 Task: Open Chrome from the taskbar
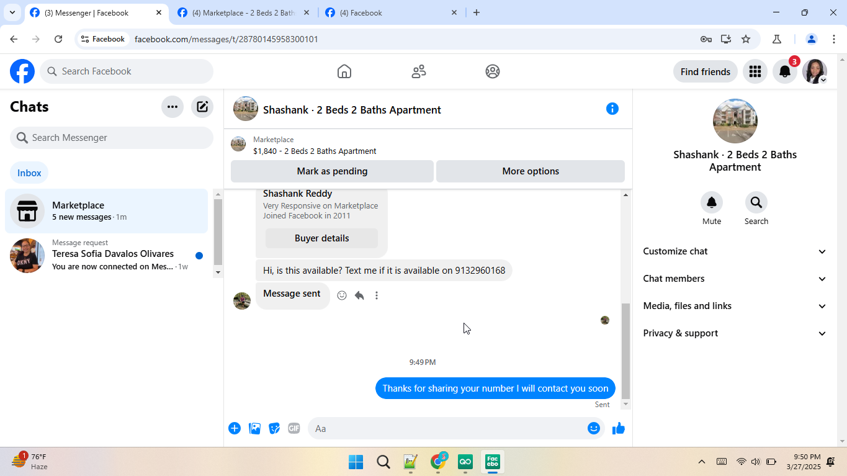438,462
